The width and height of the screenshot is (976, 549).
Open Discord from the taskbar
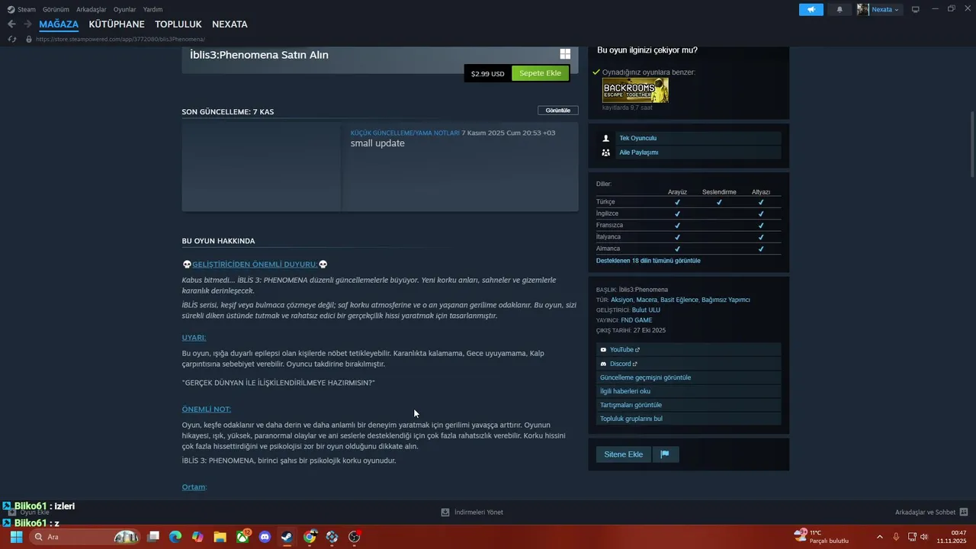tap(265, 537)
